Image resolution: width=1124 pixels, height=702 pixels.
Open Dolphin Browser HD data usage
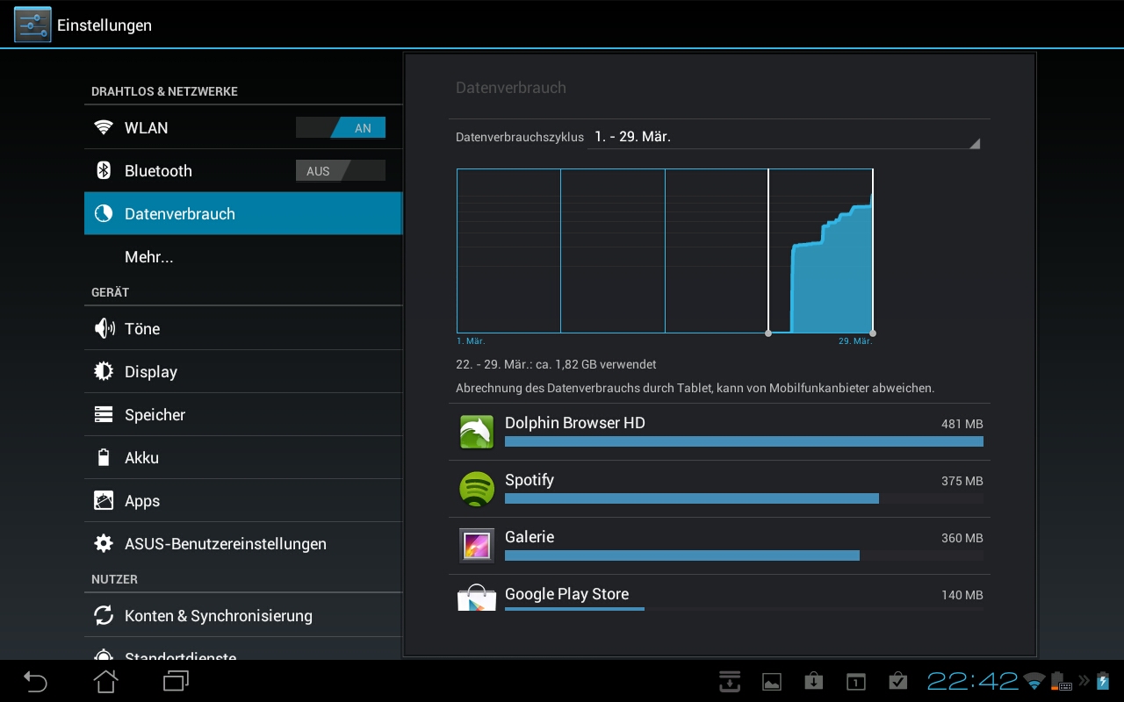[x=719, y=432]
